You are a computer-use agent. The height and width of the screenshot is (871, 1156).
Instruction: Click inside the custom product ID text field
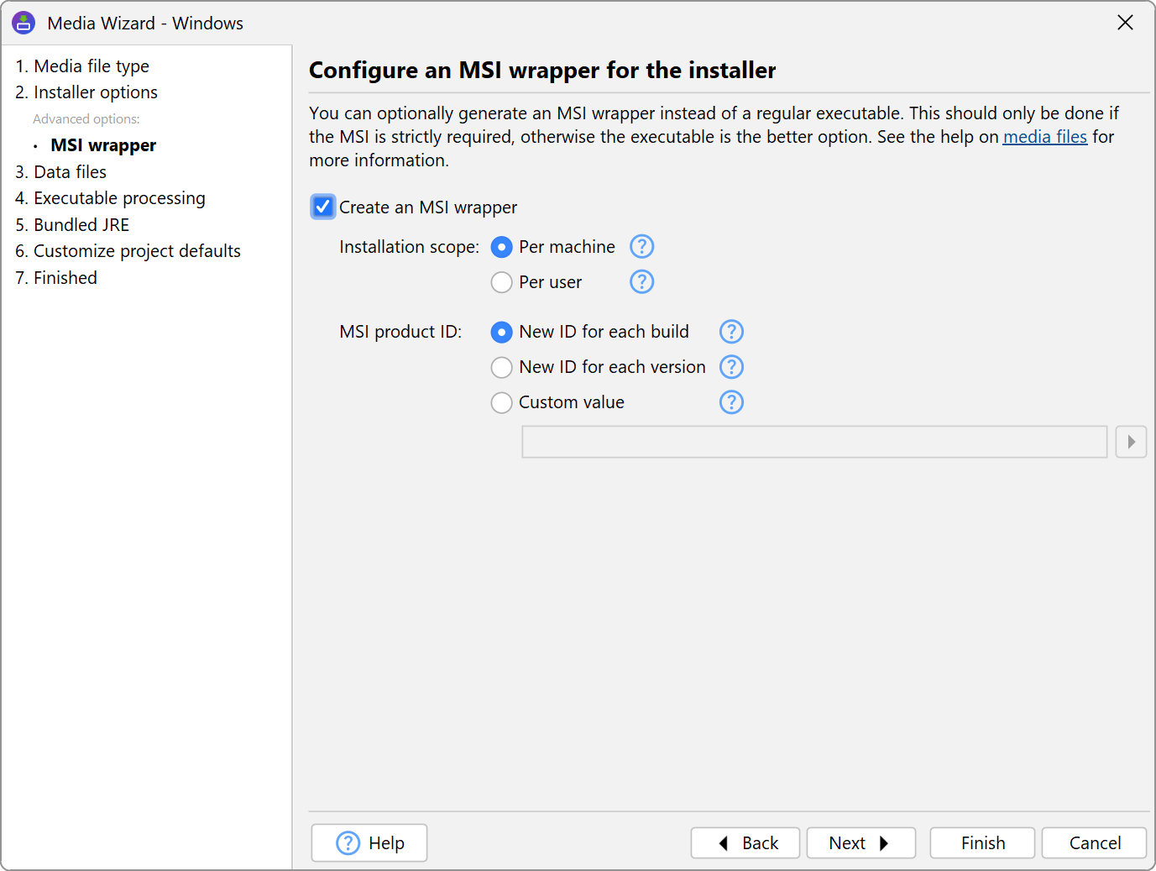coord(813,442)
